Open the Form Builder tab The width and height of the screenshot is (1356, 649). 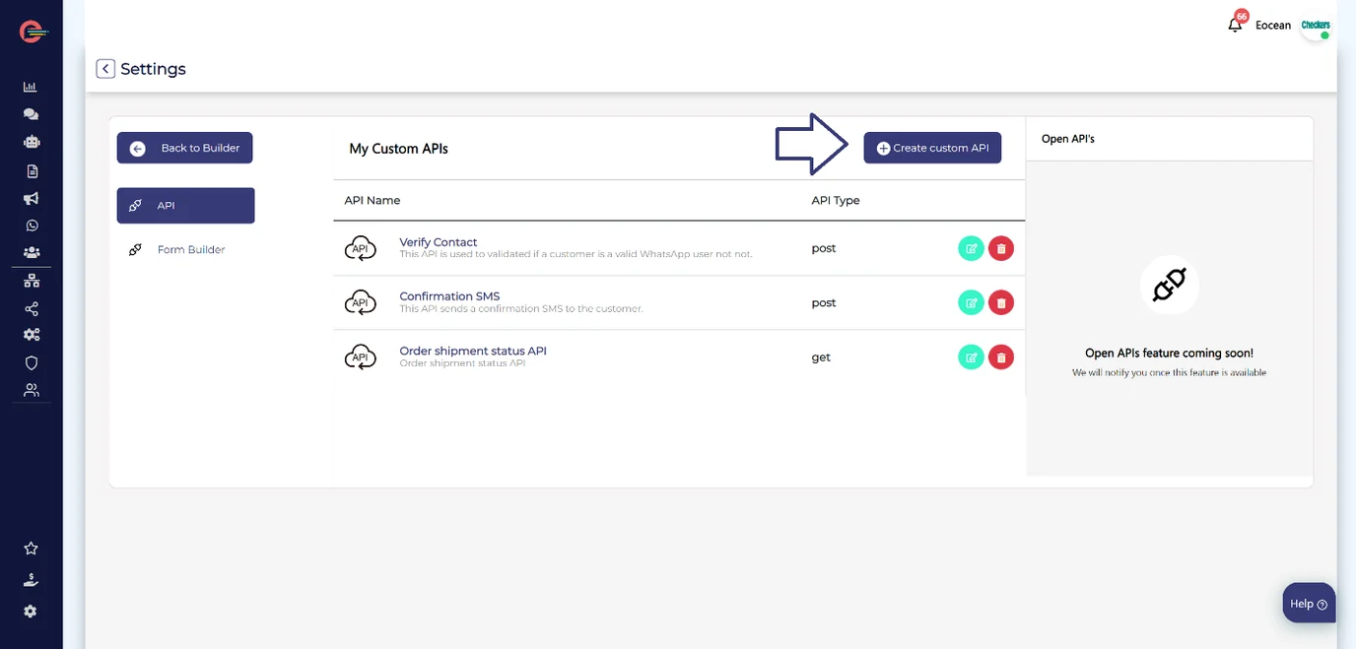[x=190, y=250]
